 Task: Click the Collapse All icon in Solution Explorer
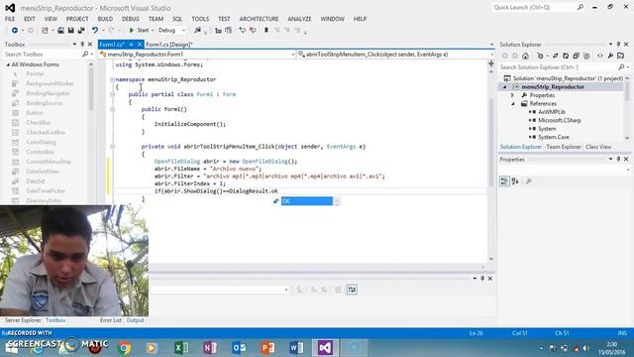coord(576,56)
